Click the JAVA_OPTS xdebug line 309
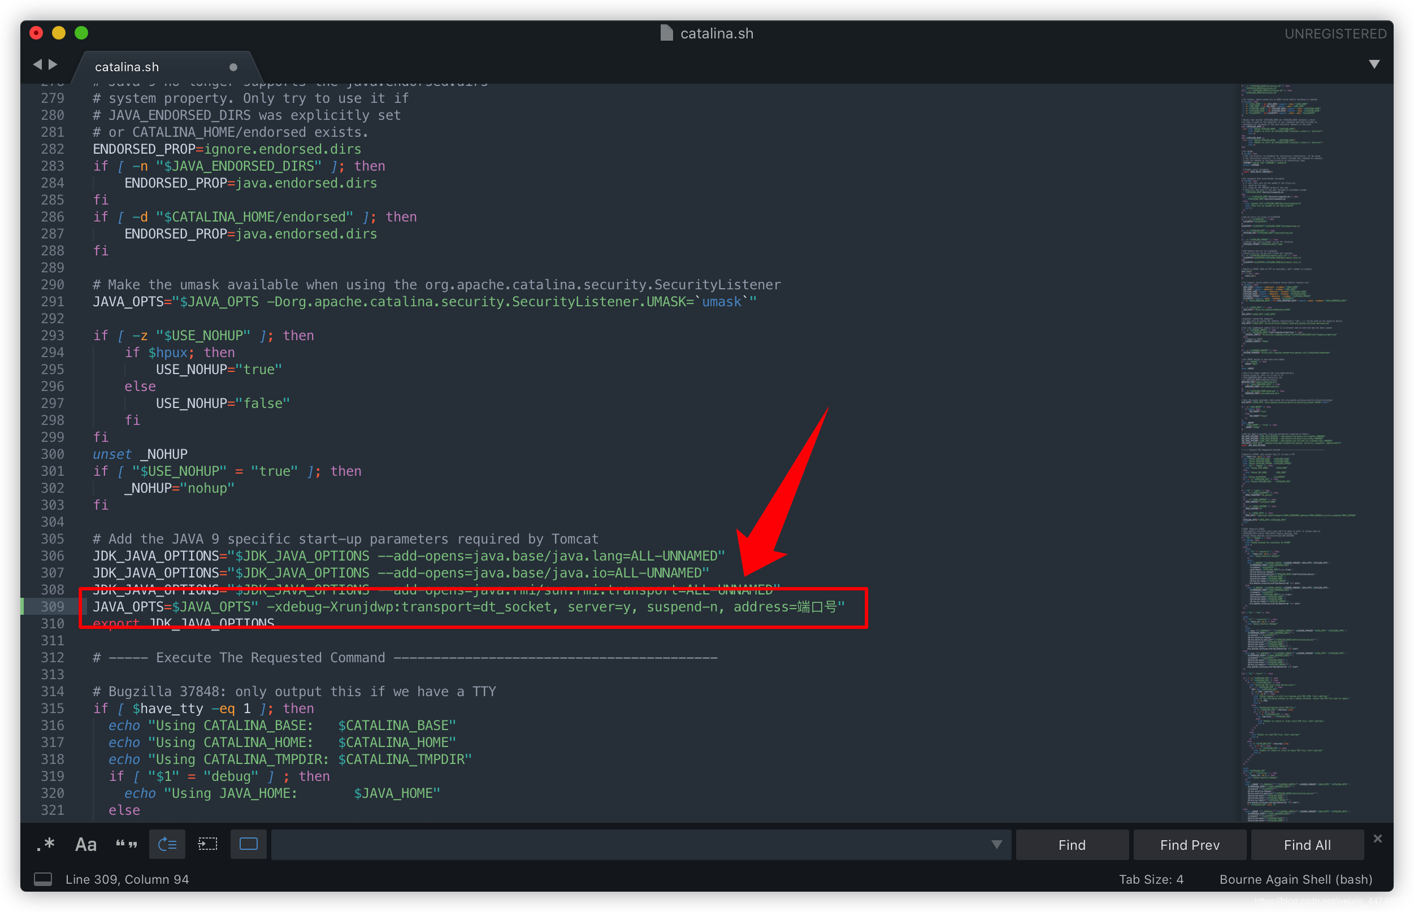 point(469,606)
